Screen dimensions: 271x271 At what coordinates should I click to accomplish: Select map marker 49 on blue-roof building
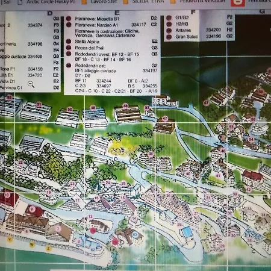click(x=93, y=108)
